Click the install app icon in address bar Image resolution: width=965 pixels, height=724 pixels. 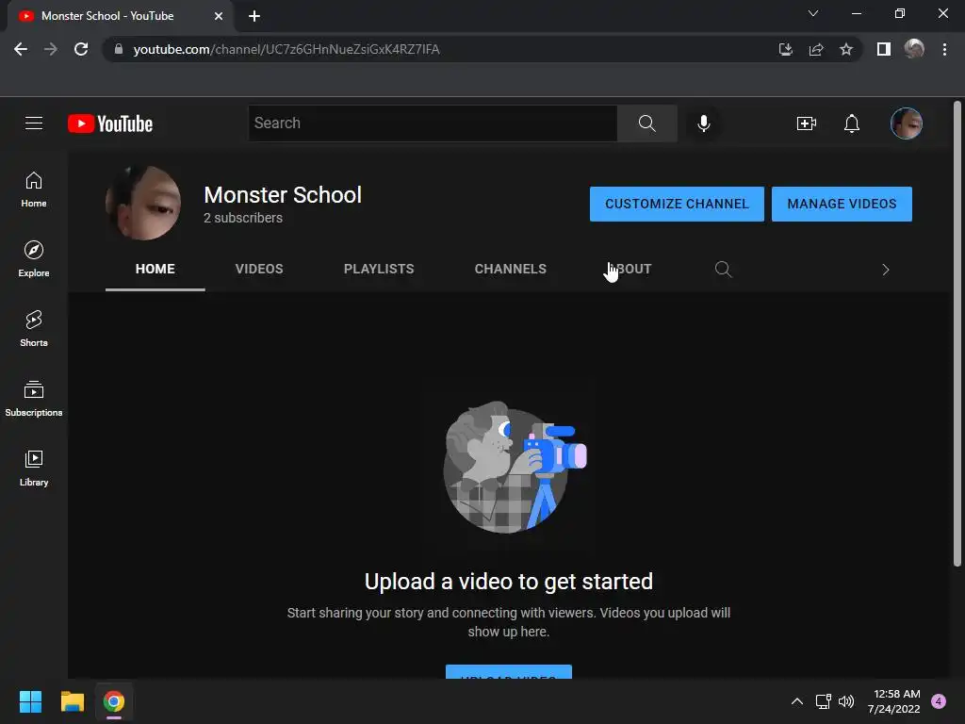(x=785, y=49)
